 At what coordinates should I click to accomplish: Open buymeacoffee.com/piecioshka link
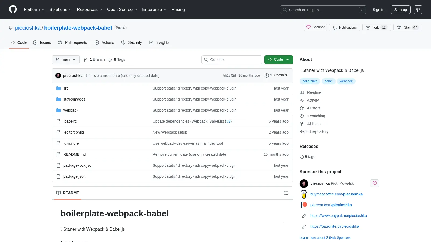click(336, 194)
